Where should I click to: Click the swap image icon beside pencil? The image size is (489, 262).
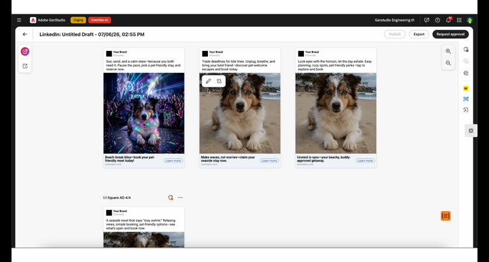(219, 81)
